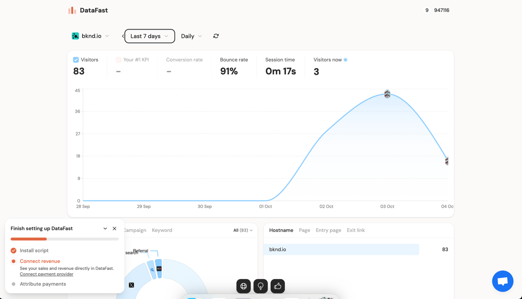522x299 pixels.
Task: Select the Exit link tab
Action: coord(356,230)
